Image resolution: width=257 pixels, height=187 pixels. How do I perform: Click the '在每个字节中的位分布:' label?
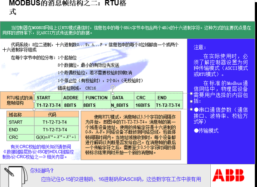[x=33, y=57]
